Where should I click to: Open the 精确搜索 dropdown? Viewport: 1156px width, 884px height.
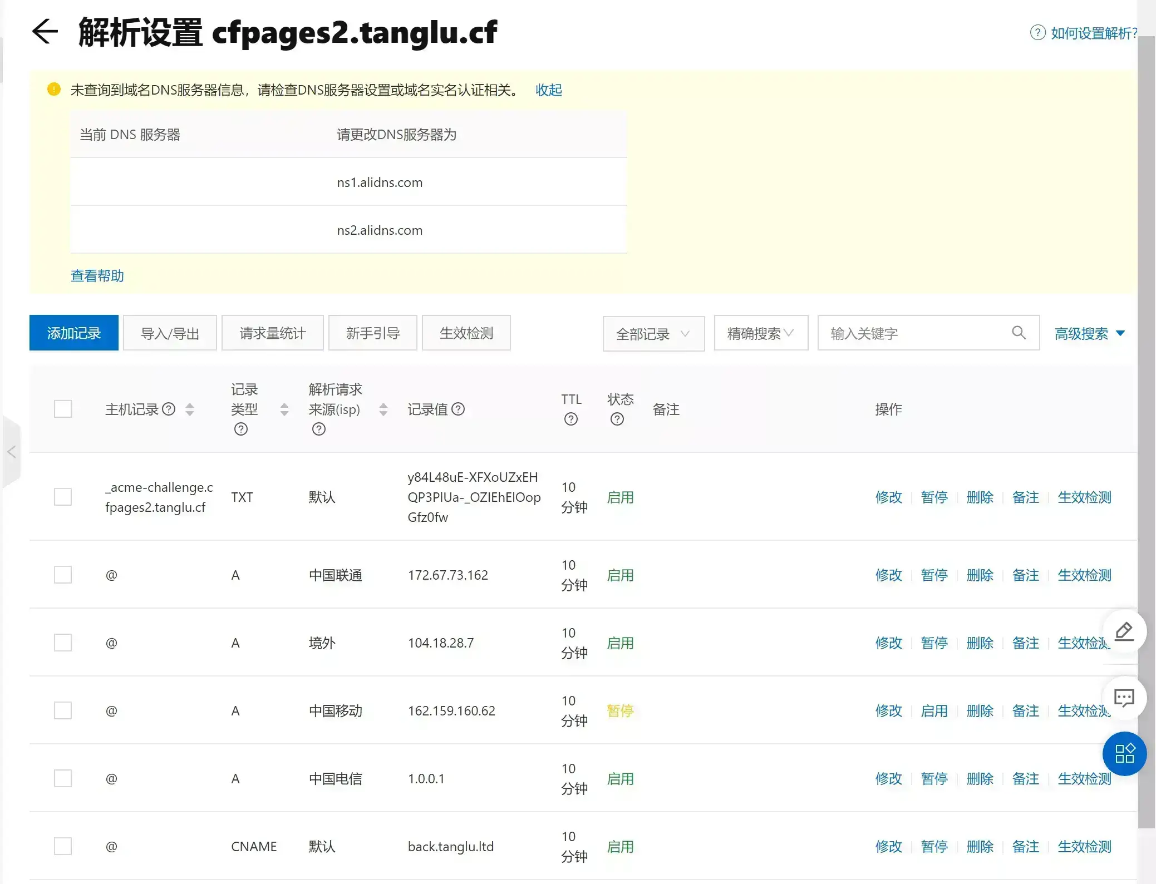(761, 333)
